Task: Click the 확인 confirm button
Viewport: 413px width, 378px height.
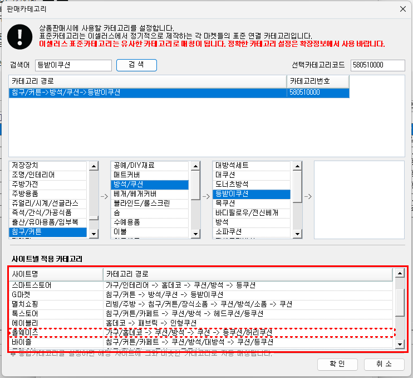Action: pos(337,364)
